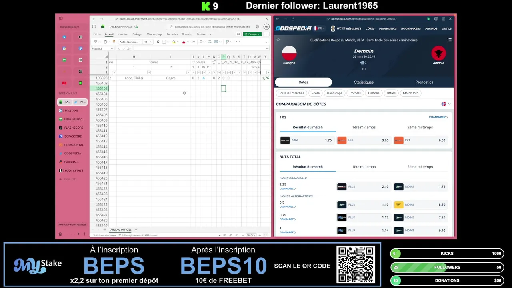This screenshot has height=288, width=512.
Task: Click the Oddspedia page reload icon
Action: (x=293, y=19)
